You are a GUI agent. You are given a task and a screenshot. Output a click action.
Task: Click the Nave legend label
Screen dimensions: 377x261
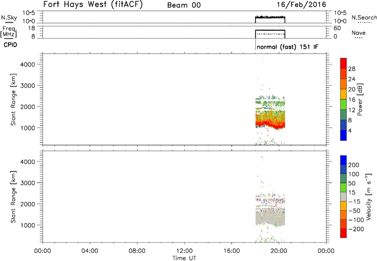click(359, 33)
